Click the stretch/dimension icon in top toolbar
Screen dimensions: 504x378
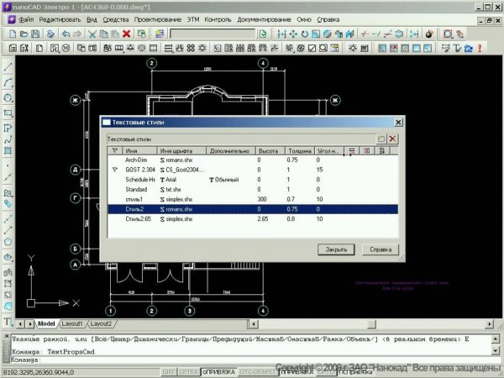click(x=281, y=34)
